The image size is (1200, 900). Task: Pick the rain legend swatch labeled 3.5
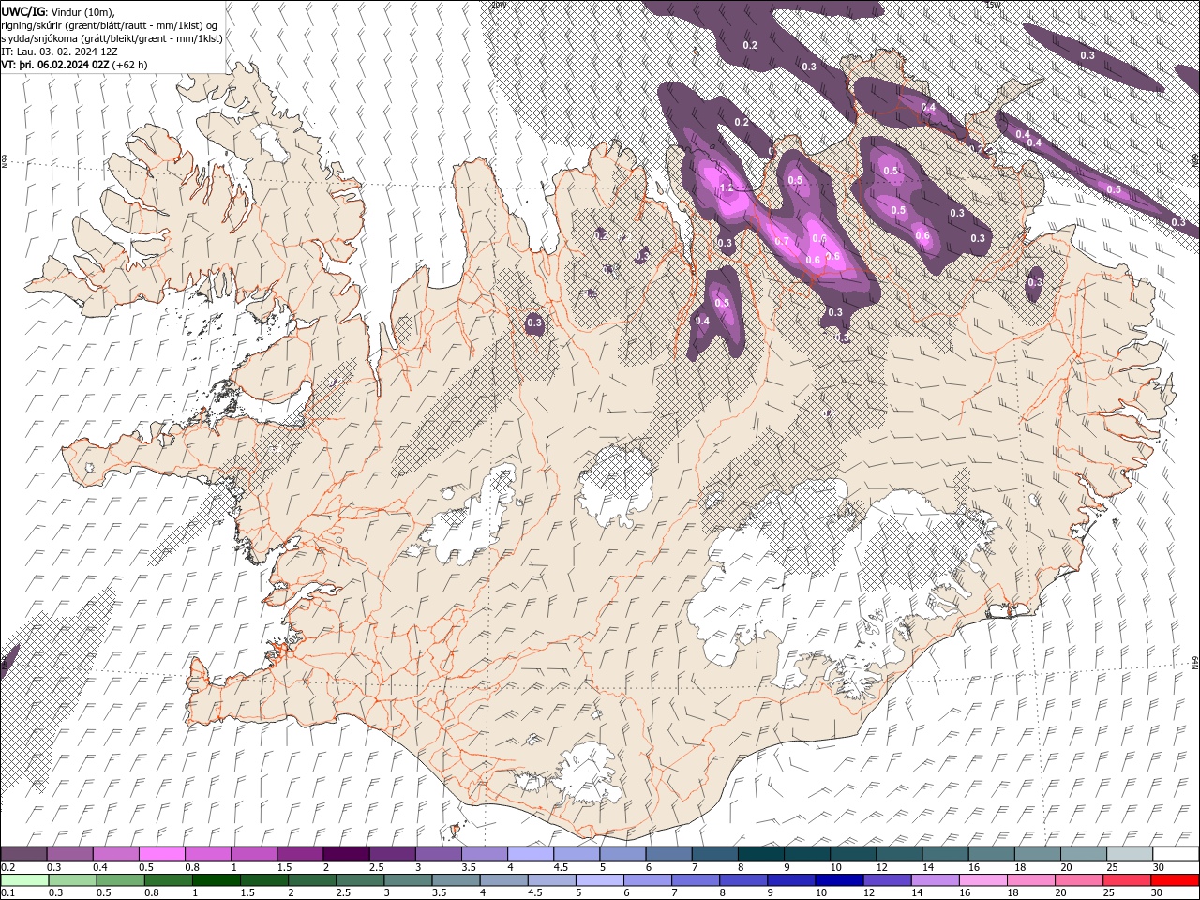[x=456, y=880]
